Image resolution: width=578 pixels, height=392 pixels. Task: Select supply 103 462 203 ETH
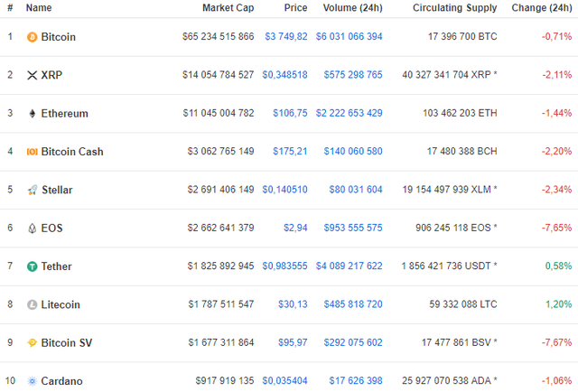[460, 113]
